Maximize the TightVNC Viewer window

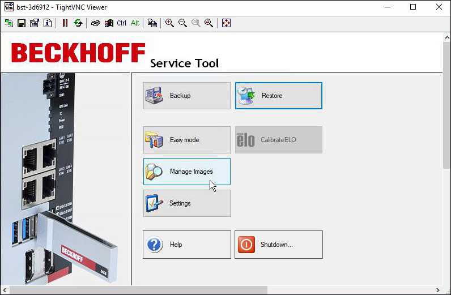(x=413, y=7)
